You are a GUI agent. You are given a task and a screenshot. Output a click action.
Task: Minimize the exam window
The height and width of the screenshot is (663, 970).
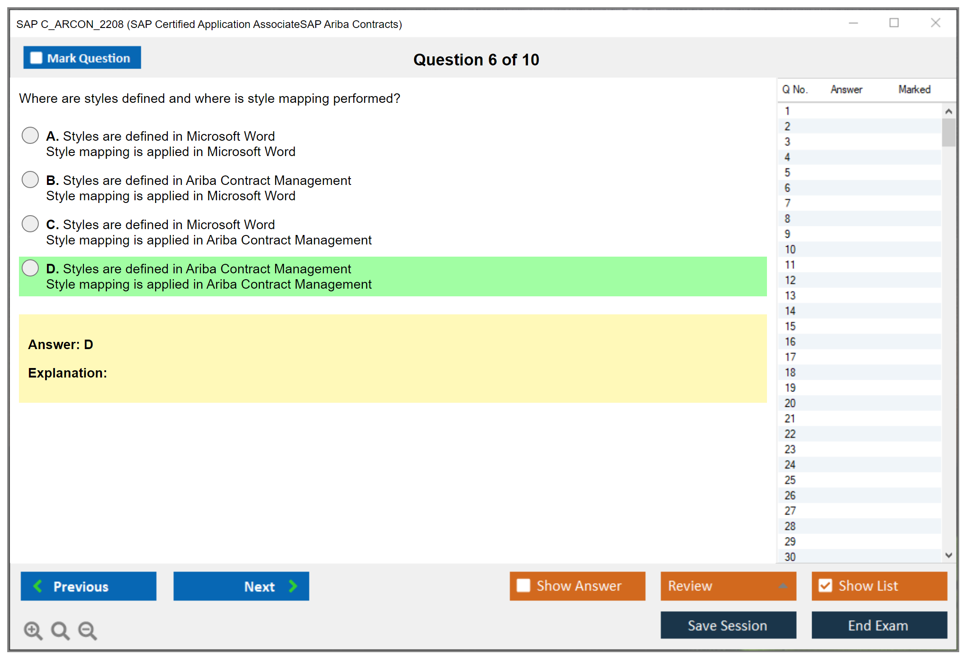tap(853, 23)
